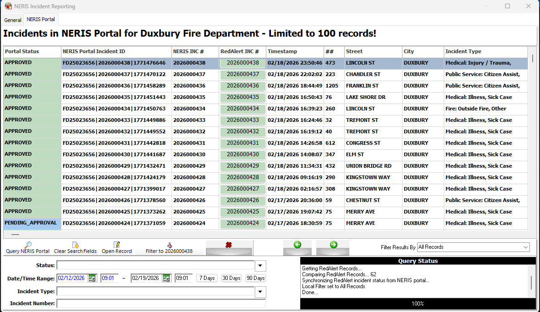Click incident ID ending 1771470122
Screen dimensions: 540x312
pyautogui.click(x=116, y=74)
